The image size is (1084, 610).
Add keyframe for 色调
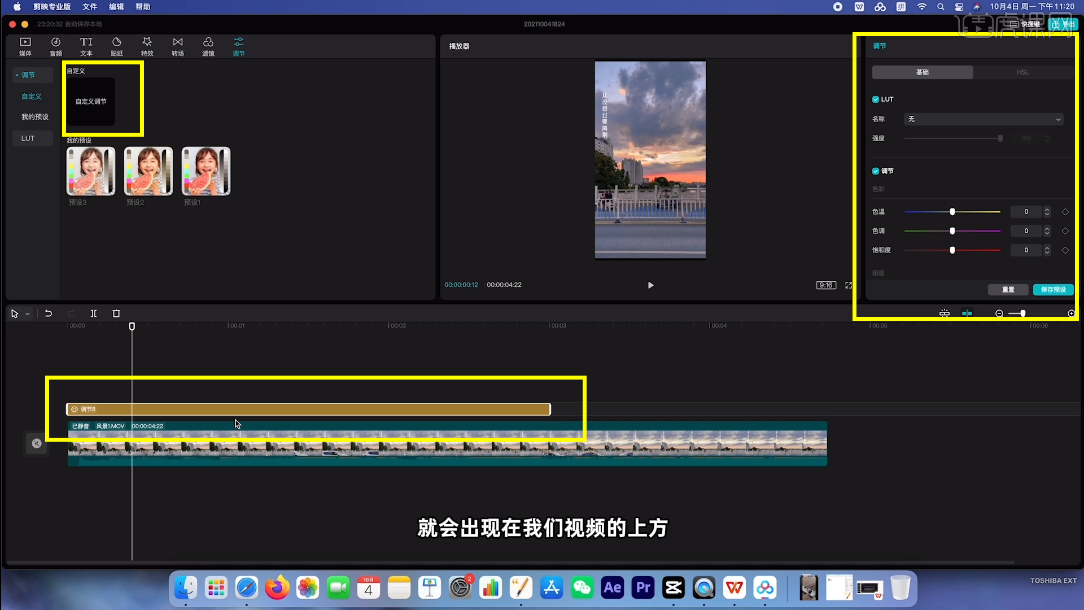coord(1065,231)
